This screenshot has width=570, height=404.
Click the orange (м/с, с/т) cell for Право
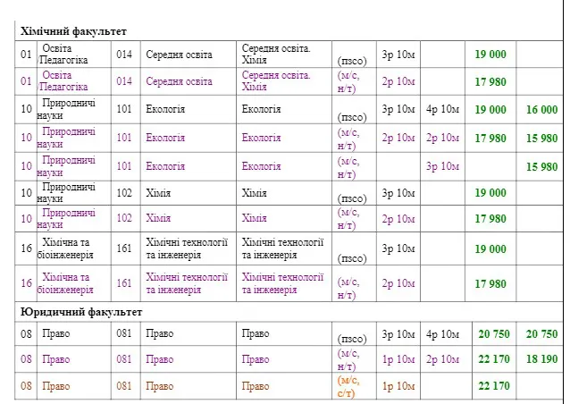tap(349, 386)
